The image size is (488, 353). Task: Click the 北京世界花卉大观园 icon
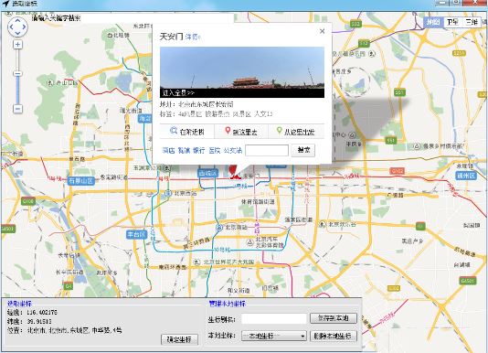point(196,262)
